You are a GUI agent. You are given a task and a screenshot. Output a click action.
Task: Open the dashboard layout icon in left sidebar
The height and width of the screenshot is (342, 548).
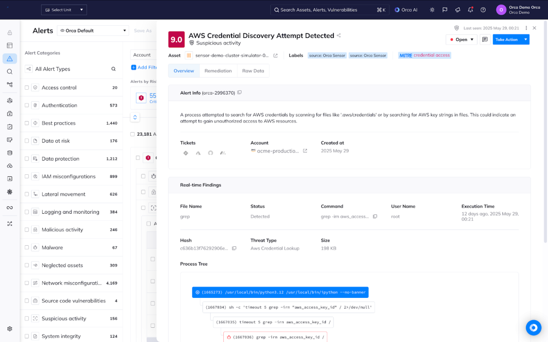point(10,46)
